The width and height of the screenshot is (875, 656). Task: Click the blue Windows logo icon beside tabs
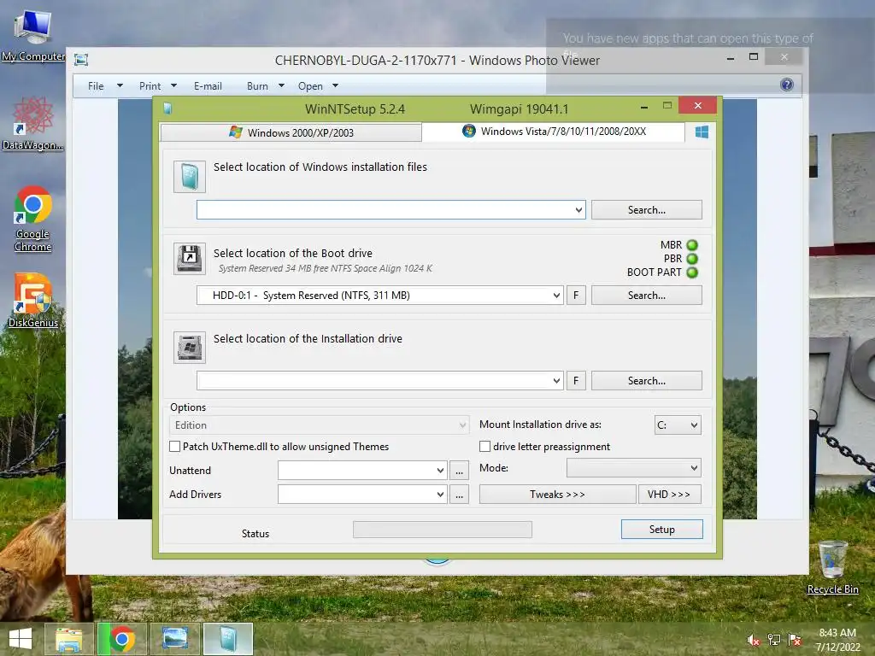(702, 132)
